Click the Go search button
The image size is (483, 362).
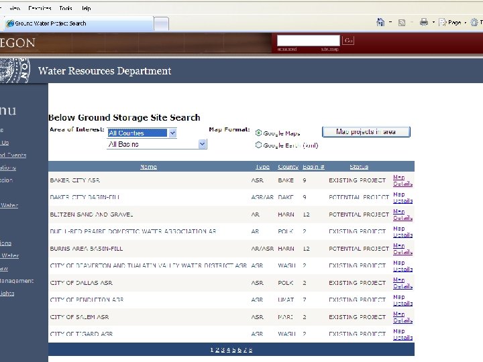(348, 41)
